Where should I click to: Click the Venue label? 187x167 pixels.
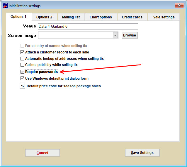[30, 26]
